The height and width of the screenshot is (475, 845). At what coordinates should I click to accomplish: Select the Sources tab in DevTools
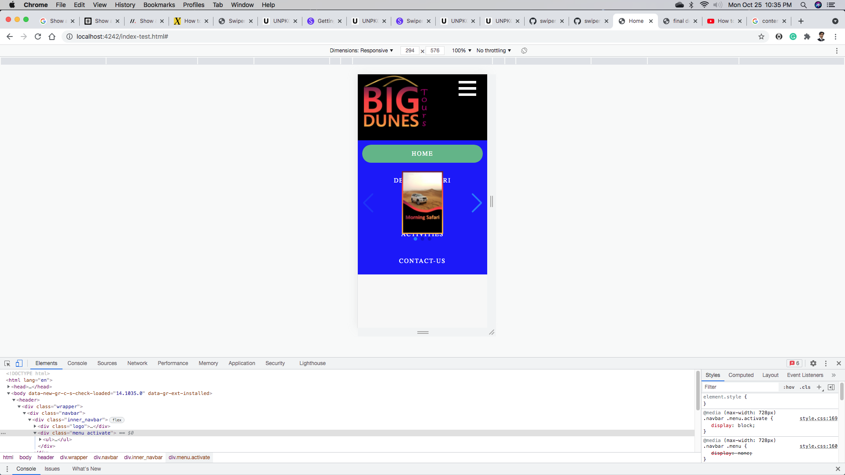pos(107,363)
